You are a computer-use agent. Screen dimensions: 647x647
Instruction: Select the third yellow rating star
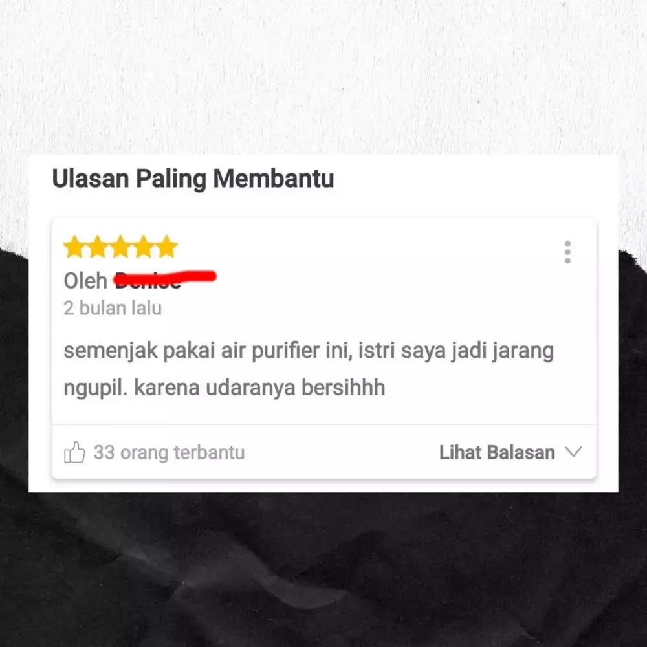click(x=120, y=247)
